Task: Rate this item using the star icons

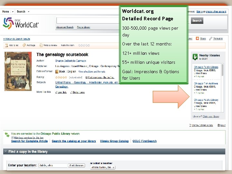Action: tap(84, 45)
